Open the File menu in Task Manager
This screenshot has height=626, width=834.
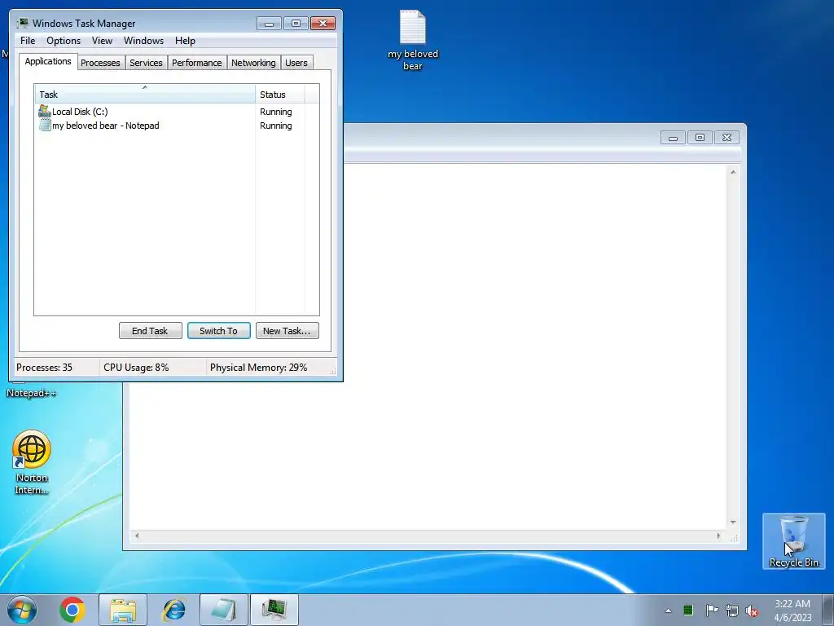tap(28, 41)
